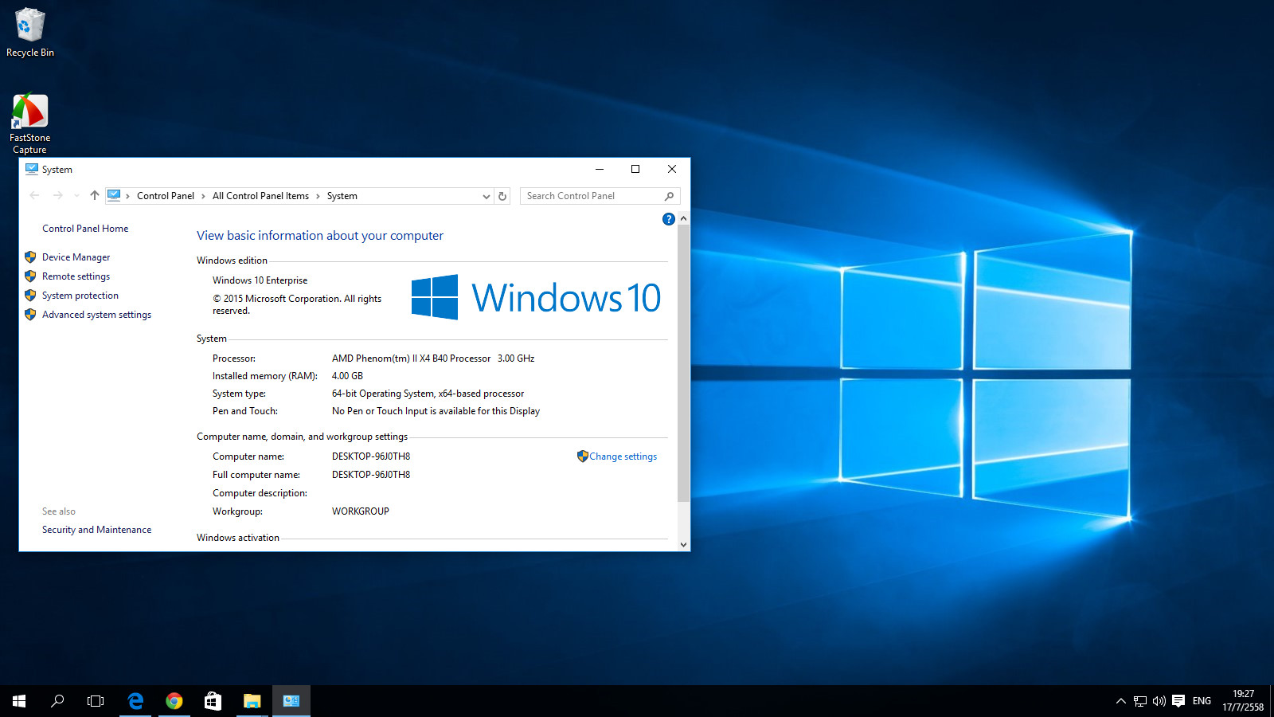
Task: Open the Device Manager link
Action: pyautogui.click(x=76, y=257)
